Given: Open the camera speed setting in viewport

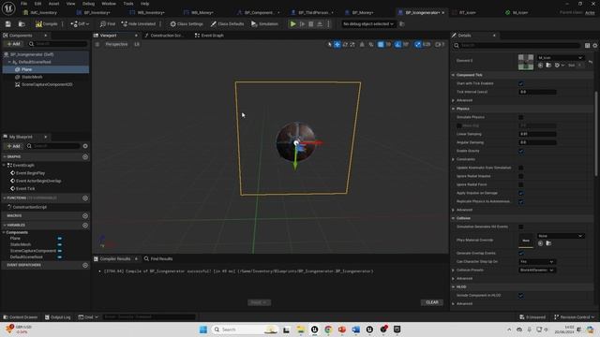Looking at the screenshot, I should [440, 44].
